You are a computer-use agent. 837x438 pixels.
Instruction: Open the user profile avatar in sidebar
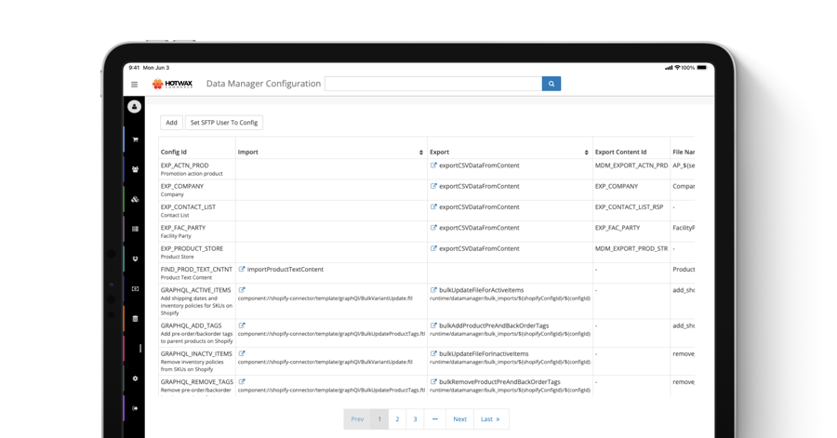click(134, 107)
